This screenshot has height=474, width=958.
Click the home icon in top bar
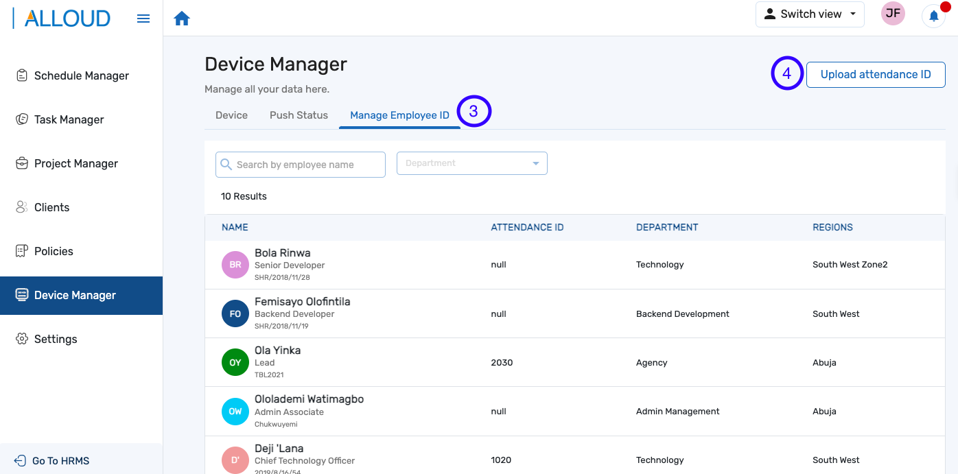tap(182, 19)
